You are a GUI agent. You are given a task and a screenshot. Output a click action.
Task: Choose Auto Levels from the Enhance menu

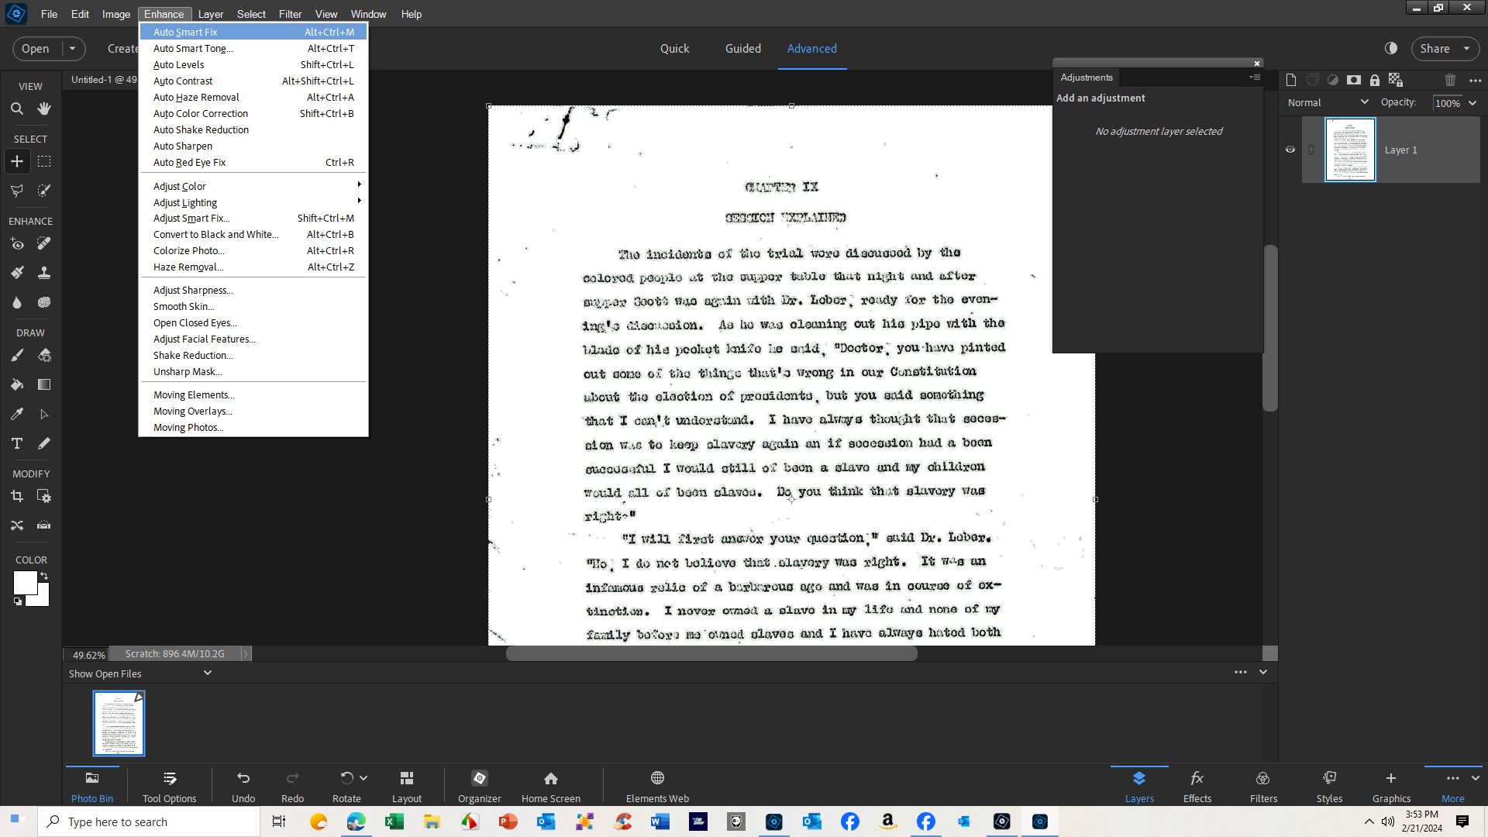(x=178, y=64)
